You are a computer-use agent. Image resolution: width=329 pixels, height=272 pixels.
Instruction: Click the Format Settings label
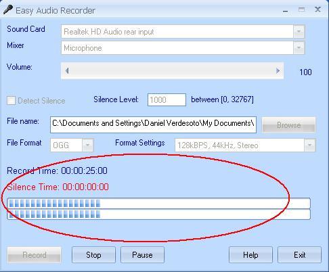pos(140,143)
